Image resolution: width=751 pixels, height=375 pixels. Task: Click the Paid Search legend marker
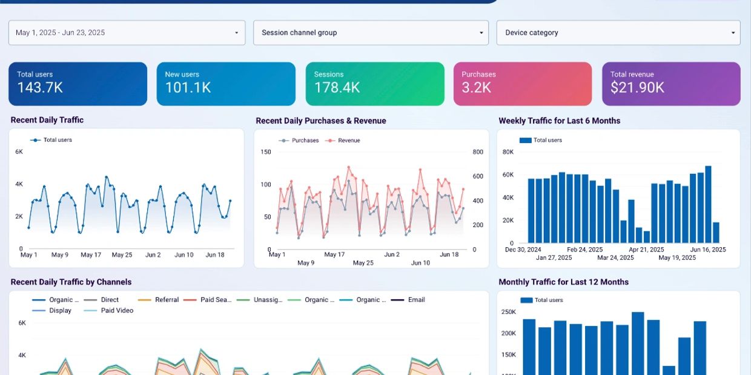click(190, 300)
